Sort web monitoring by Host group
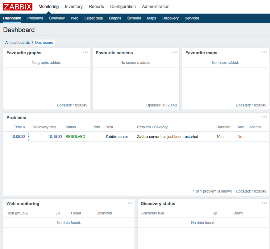The width and height of the screenshot is (270, 249). click(17, 213)
